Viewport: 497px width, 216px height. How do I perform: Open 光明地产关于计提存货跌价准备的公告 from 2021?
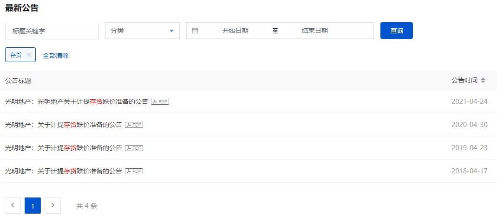[77, 102]
